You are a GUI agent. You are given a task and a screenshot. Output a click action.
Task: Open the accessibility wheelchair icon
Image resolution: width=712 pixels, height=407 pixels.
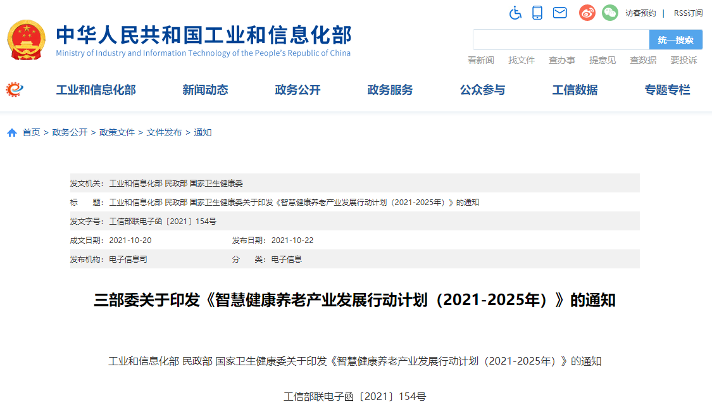515,13
